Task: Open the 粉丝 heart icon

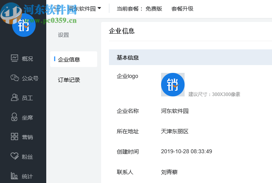Action: tap(15, 156)
